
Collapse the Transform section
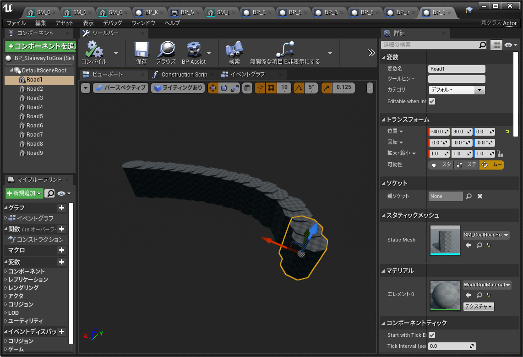point(384,120)
